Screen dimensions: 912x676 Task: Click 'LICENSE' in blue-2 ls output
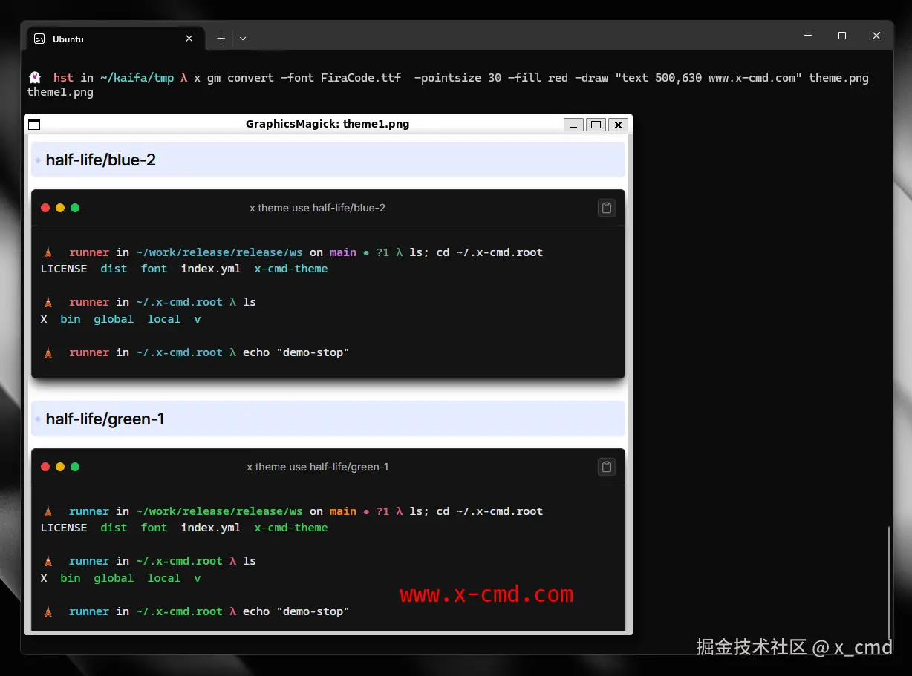(64, 269)
